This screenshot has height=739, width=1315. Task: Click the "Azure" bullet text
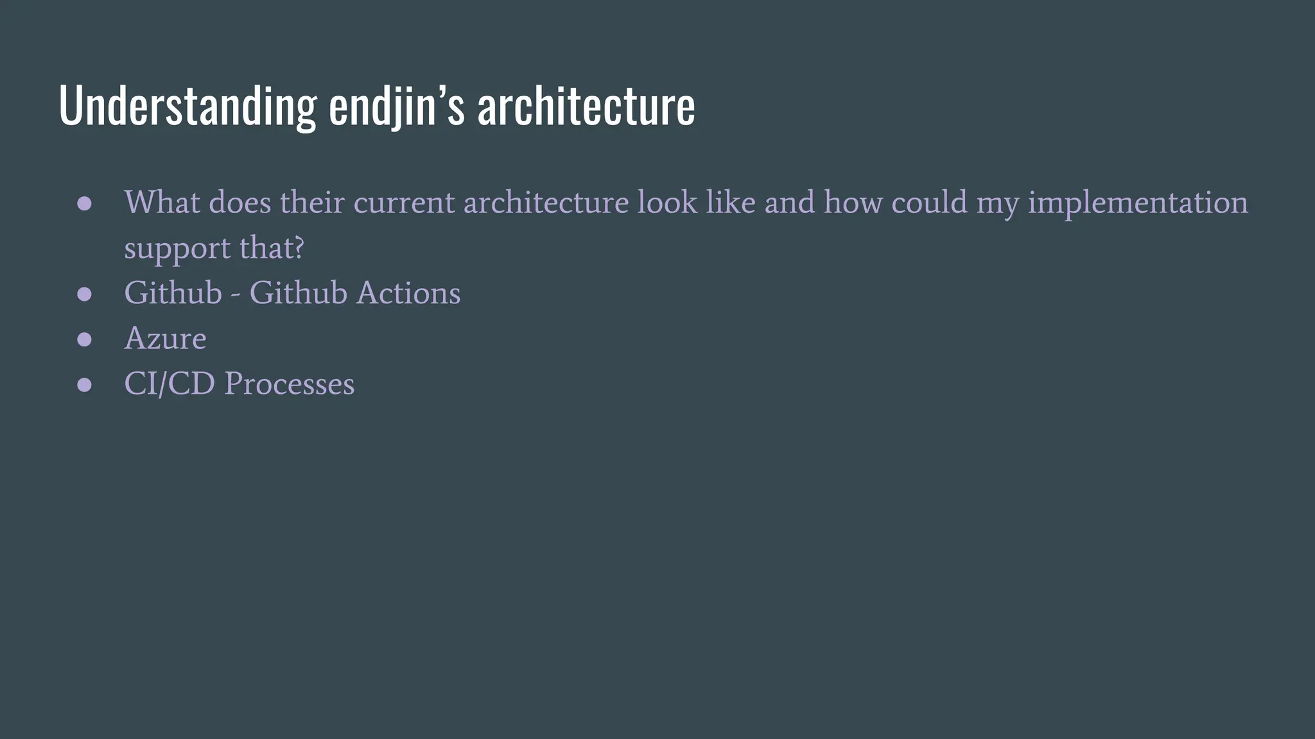tap(165, 339)
